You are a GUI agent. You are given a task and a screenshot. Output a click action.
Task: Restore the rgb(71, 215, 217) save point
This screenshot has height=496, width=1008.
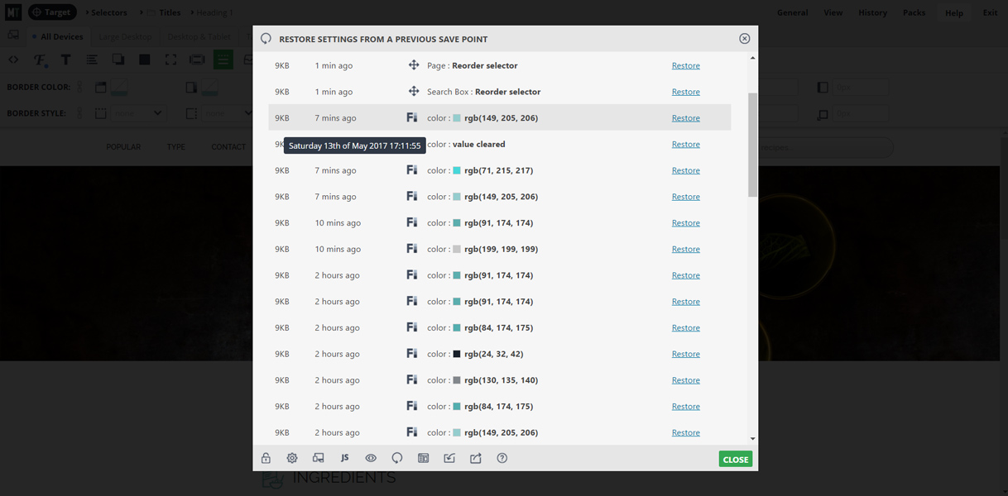[x=685, y=170]
